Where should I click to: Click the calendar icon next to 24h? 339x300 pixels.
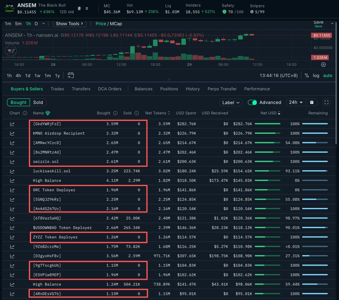coord(312,102)
